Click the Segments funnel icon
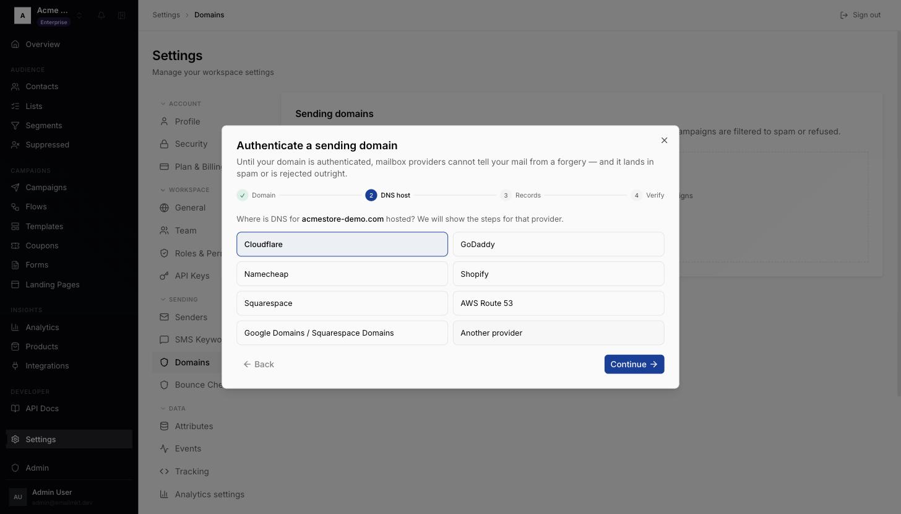901x514 pixels. (15, 126)
